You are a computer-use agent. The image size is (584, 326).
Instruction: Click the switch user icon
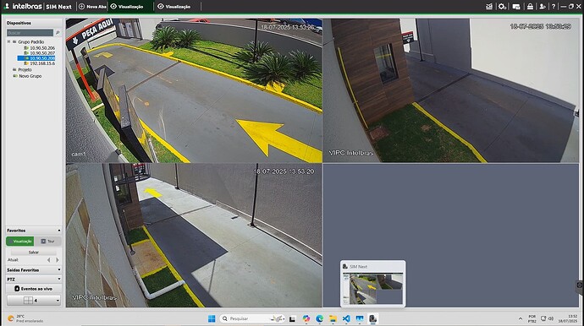pos(543,6)
